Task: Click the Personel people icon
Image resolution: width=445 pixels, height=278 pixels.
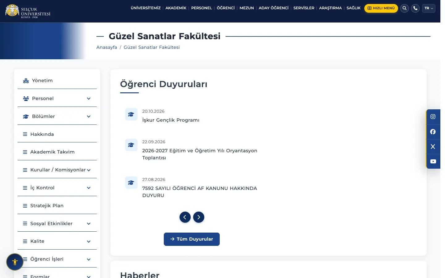Action: [26, 99]
